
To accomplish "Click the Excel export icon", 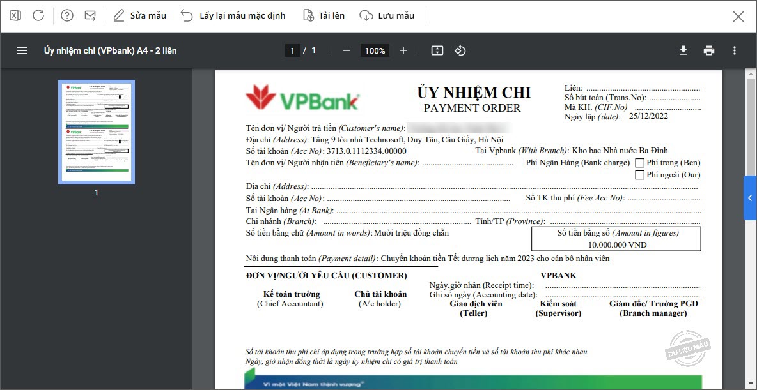I will (15, 15).
